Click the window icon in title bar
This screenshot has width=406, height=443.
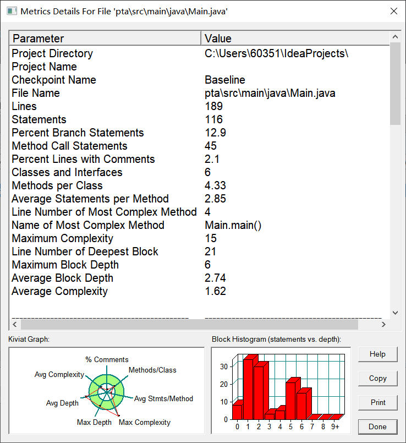[12, 12]
